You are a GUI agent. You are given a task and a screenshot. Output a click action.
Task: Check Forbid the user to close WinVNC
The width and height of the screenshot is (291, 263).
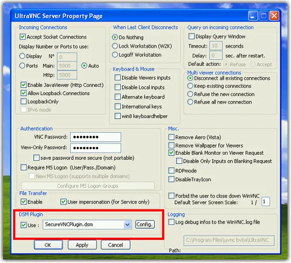coord(171,196)
